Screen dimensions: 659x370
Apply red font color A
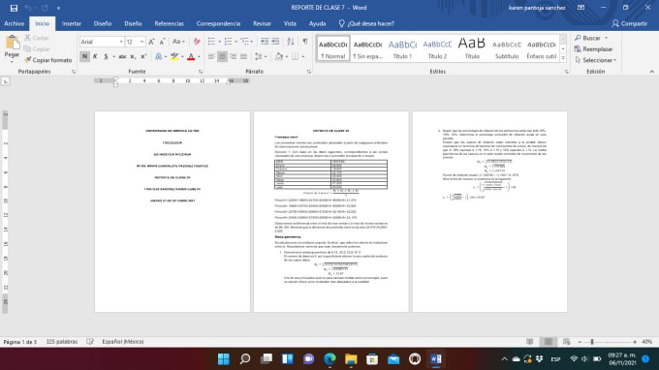191,56
